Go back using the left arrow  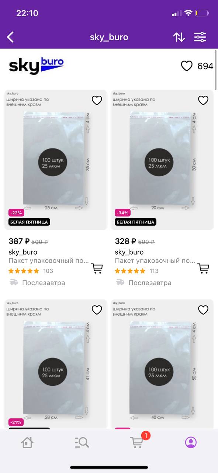(11, 37)
